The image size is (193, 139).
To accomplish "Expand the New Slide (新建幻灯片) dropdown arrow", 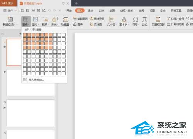I will 17,25.
